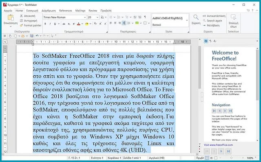Open the font color dropdown arrow
This screenshot has height=162, width=261.
82,24
